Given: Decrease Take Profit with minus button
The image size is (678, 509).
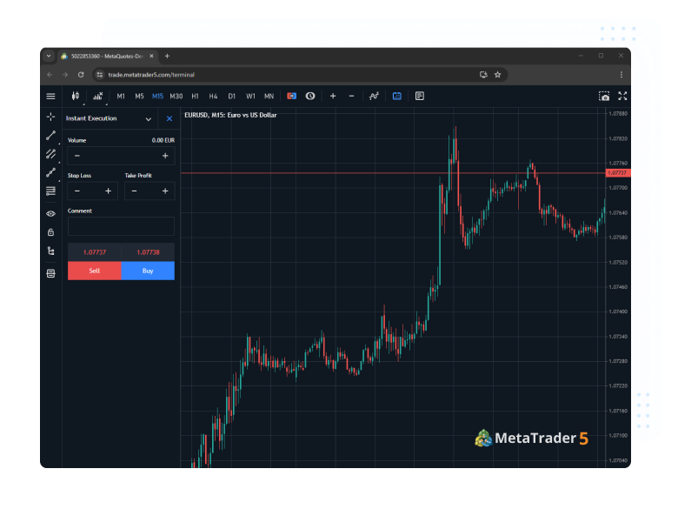Looking at the screenshot, I should [x=134, y=191].
